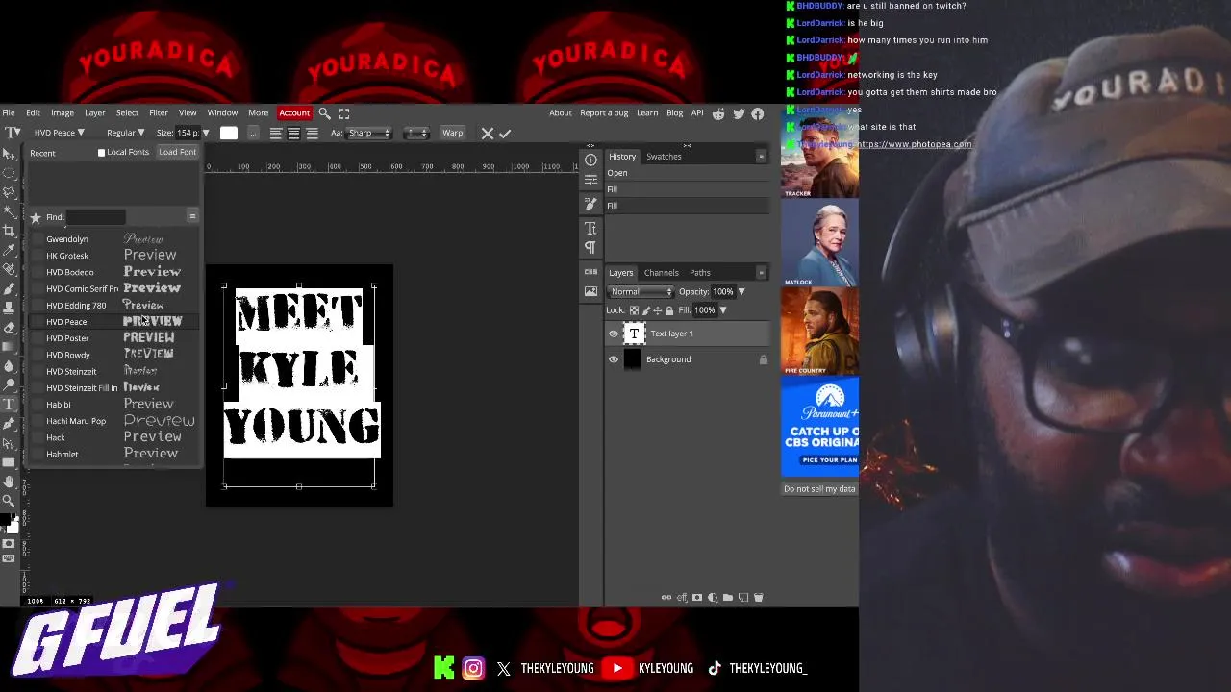The width and height of the screenshot is (1231, 692).
Task: Open Report a bug link
Action: coord(604,113)
